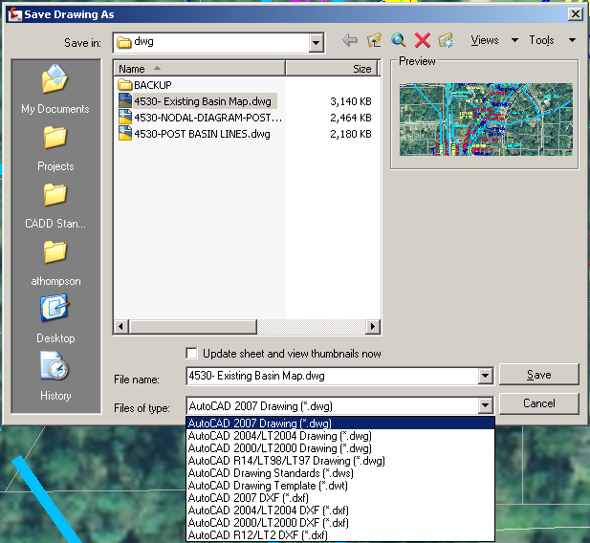Click the 2,180 KB size value
The width and height of the screenshot is (590, 543).
tap(351, 134)
